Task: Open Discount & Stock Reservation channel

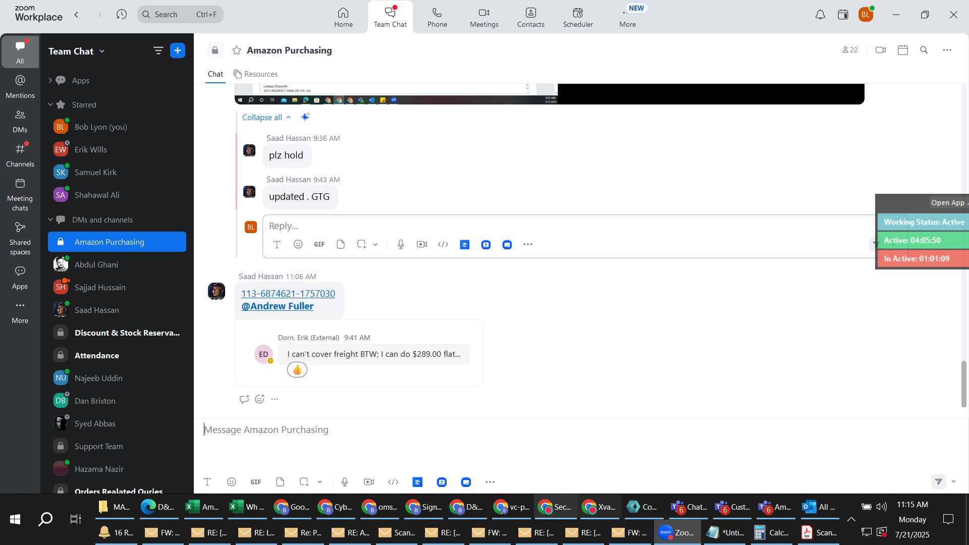Action: [117, 333]
